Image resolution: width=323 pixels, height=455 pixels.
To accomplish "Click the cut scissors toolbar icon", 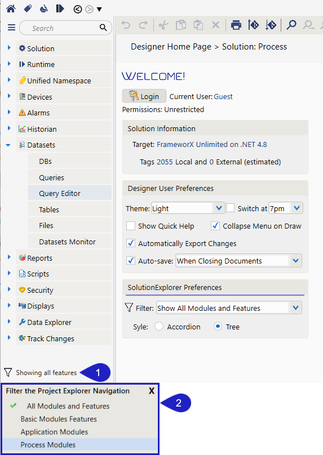I will point(163,25).
